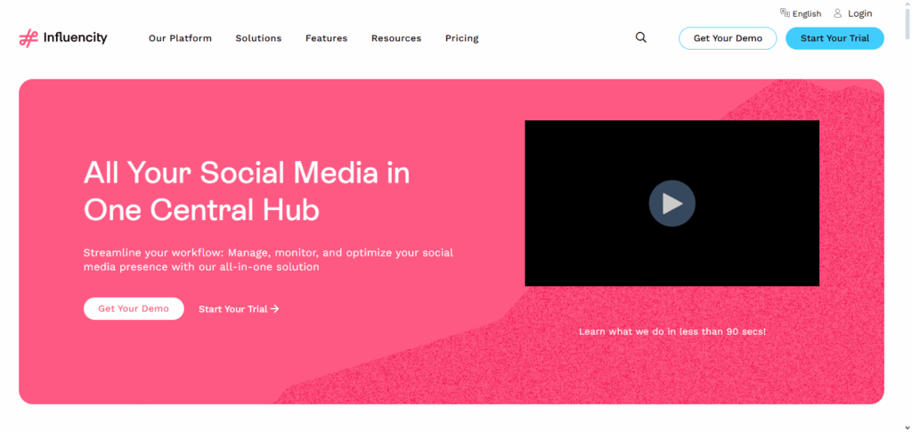Click the Login link
This screenshot has width=912, height=432.
tap(859, 13)
